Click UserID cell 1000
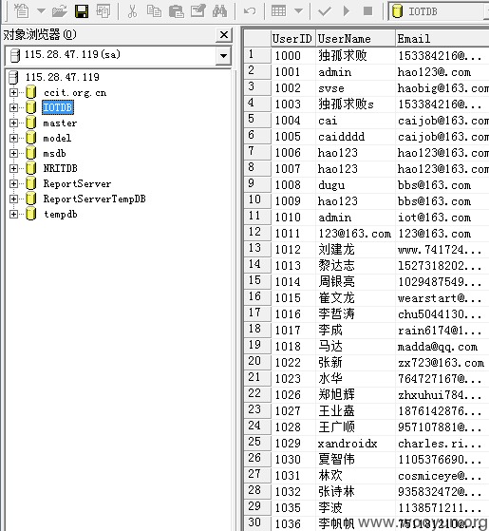 click(x=293, y=55)
